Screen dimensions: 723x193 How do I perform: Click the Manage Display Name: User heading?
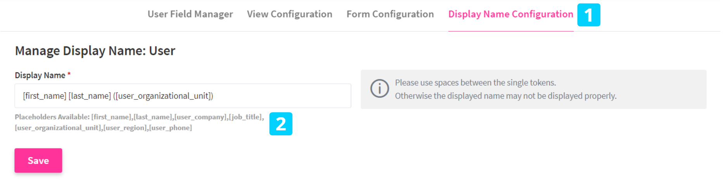(95, 51)
